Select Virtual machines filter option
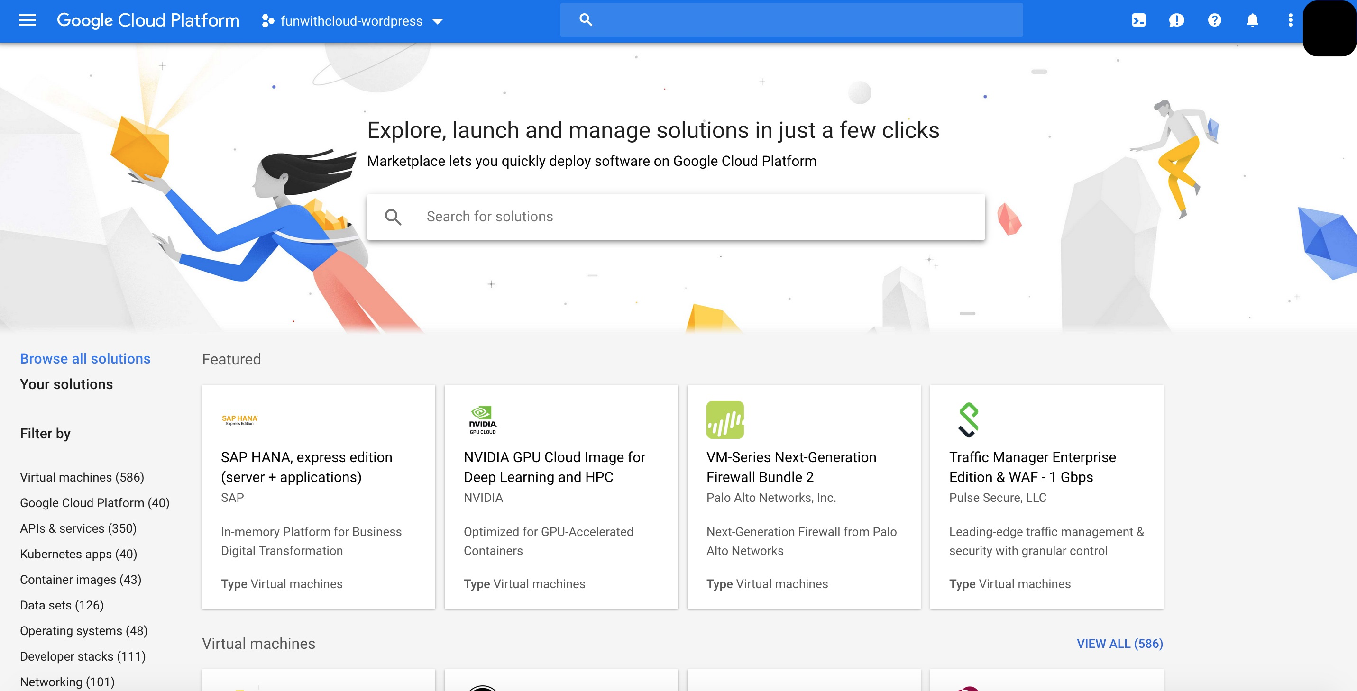The image size is (1357, 691). coord(82,477)
